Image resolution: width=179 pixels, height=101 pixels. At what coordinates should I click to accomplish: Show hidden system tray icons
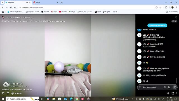click(132, 99)
